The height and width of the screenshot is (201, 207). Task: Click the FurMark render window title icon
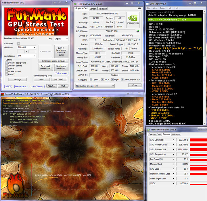point(3,94)
